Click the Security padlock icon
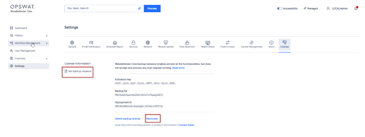365x137 pixels. point(133,43)
